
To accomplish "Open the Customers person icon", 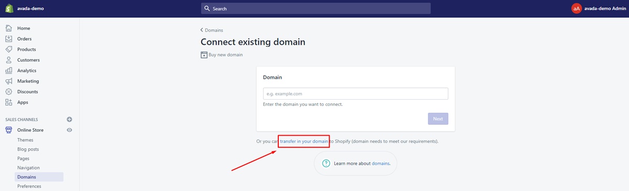I will [8, 60].
